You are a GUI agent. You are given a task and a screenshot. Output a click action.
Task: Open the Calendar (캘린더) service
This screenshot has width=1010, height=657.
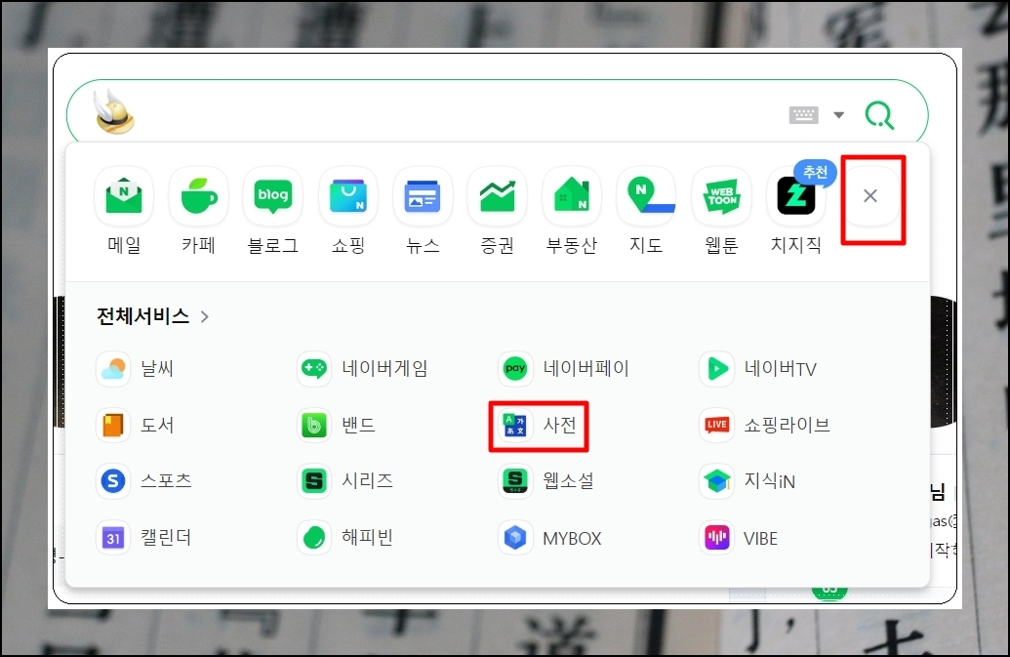point(144,538)
